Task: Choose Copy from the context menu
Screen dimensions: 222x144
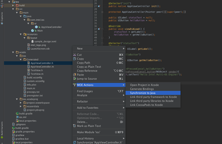Action: [99, 59]
